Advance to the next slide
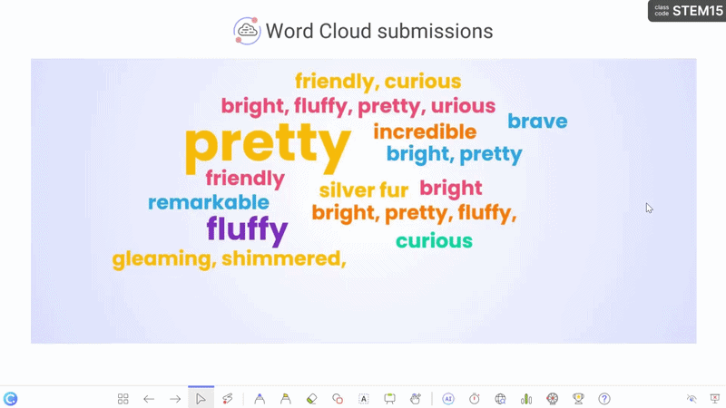This screenshot has height=408, width=726. [x=175, y=399]
